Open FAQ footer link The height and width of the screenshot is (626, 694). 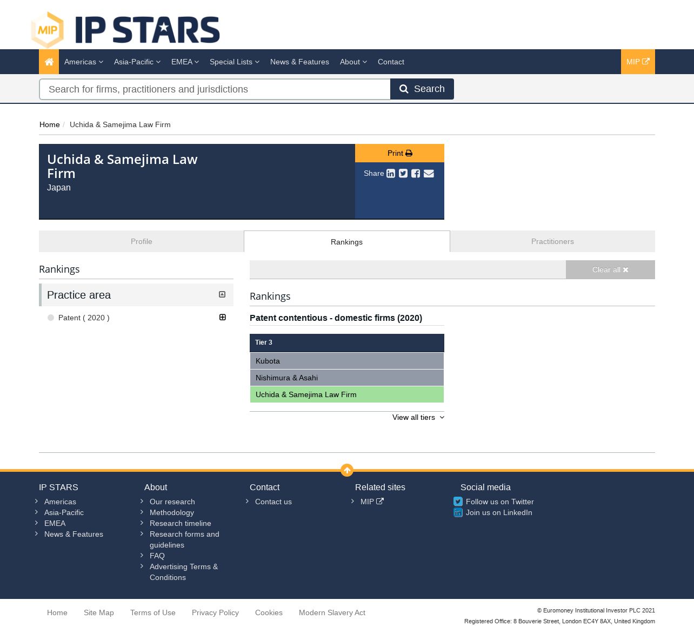157,556
